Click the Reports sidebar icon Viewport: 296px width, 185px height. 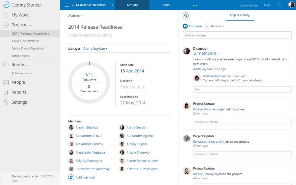click(x=6, y=92)
